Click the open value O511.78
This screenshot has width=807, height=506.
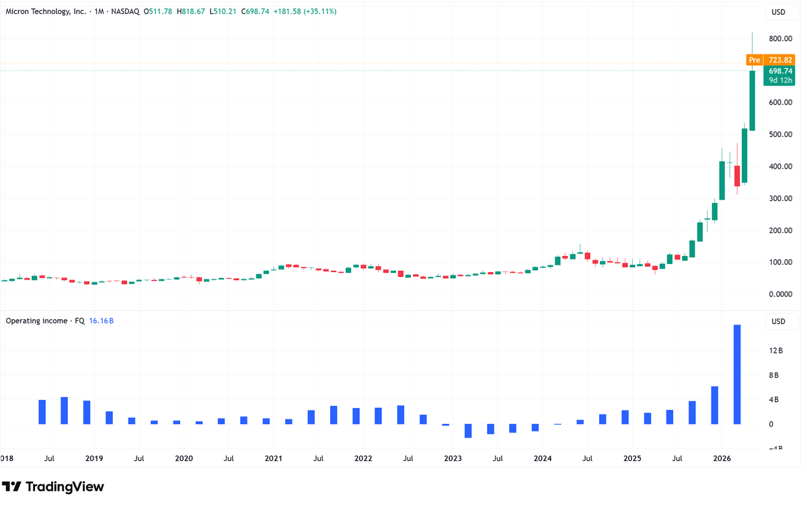[x=159, y=12]
